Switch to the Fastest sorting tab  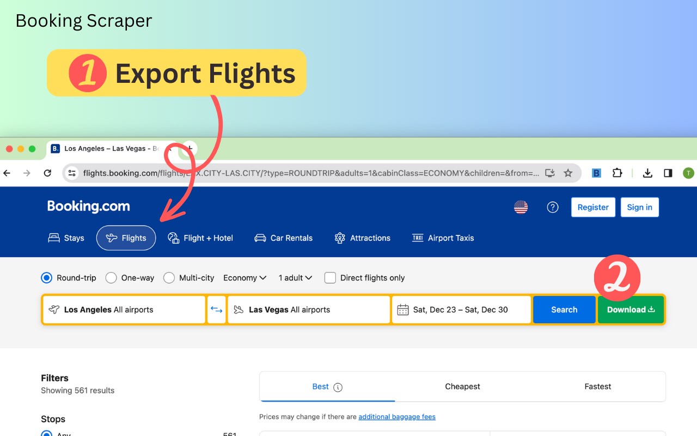click(598, 387)
